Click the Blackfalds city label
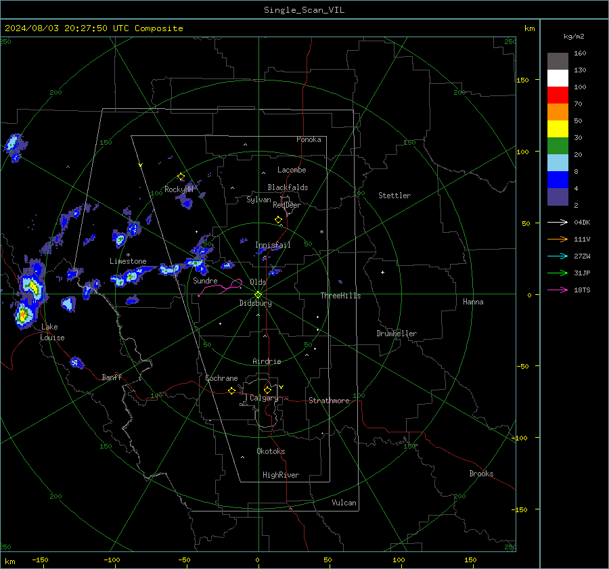 tap(288, 187)
